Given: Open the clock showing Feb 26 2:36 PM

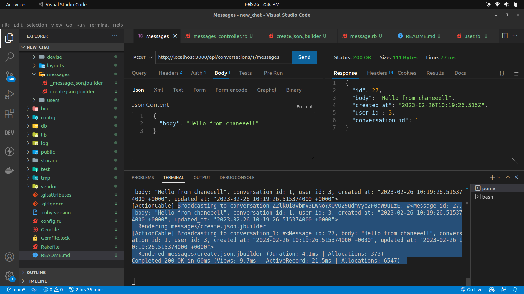Looking at the screenshot, I should pos(262,4).
